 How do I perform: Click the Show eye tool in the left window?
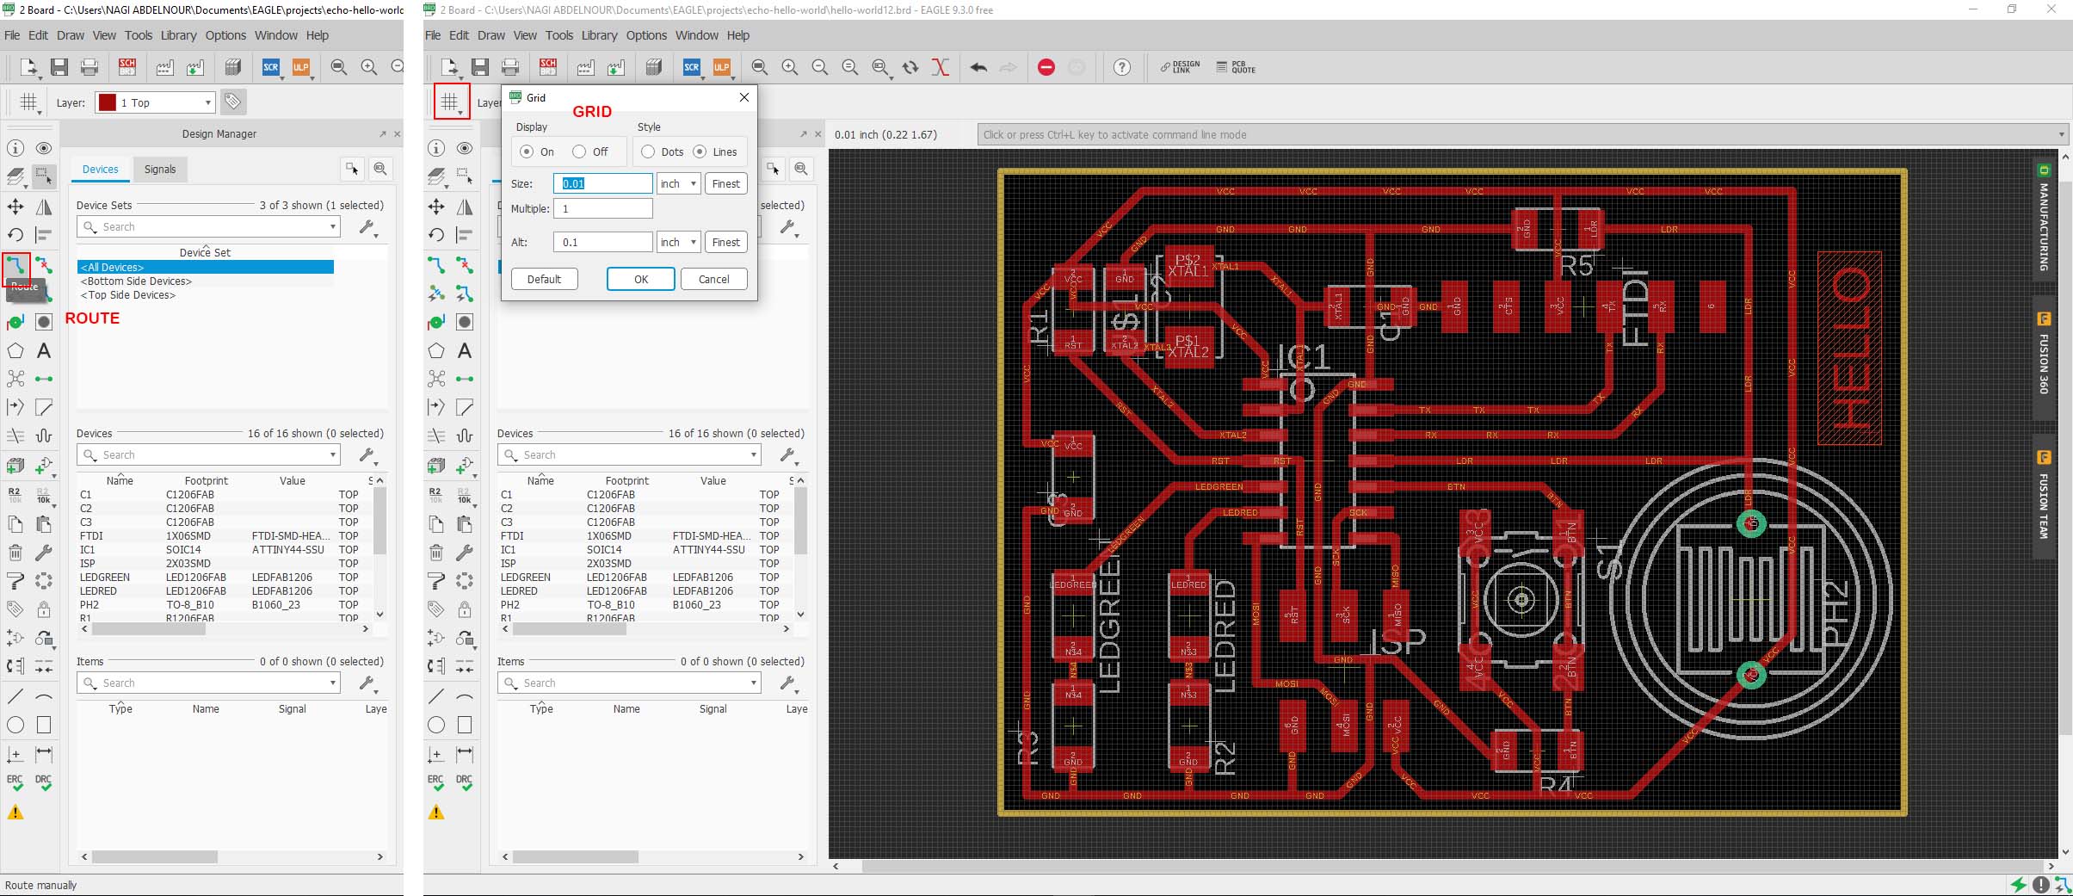click(44, 148)
